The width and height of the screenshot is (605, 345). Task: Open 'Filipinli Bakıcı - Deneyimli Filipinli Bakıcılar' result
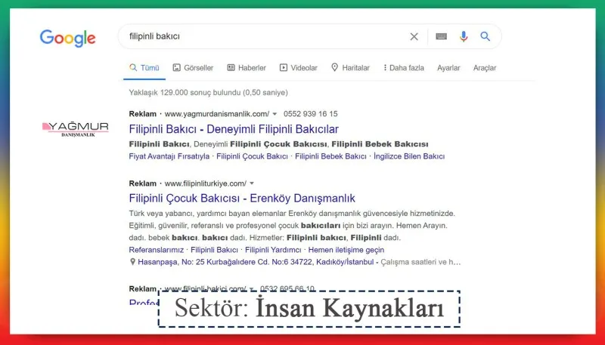point(234,129)
